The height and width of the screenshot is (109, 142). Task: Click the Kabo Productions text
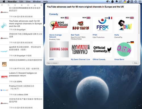[x=99, y=37]
